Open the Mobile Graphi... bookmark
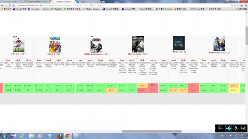This screenshot has width=248, height=139. point(92,9)
